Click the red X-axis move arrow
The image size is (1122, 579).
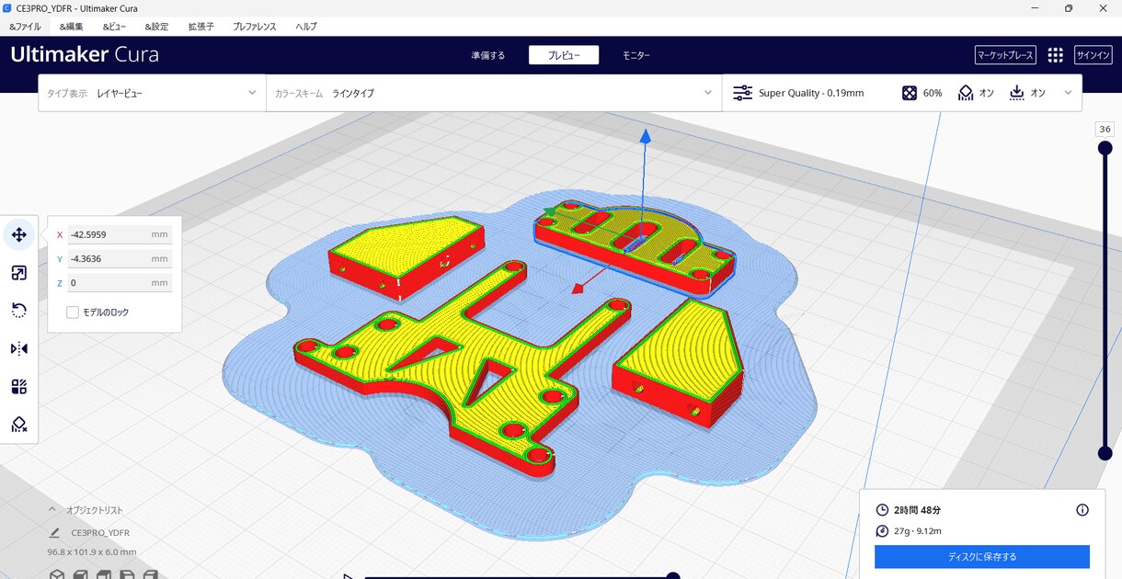click(578, 289)
